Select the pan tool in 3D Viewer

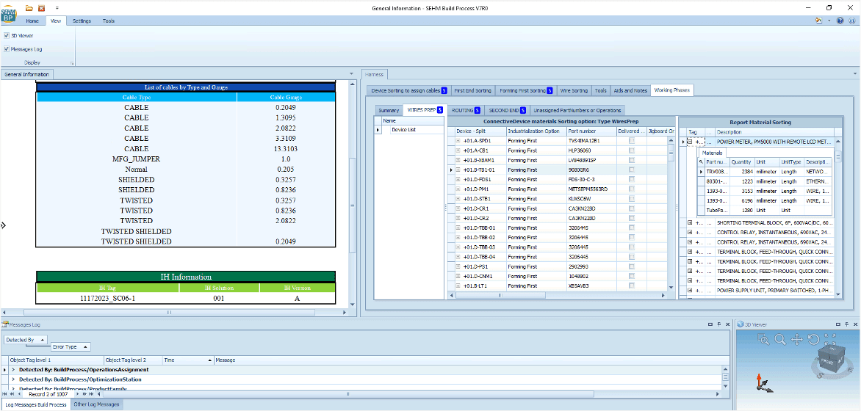(797, 340)
